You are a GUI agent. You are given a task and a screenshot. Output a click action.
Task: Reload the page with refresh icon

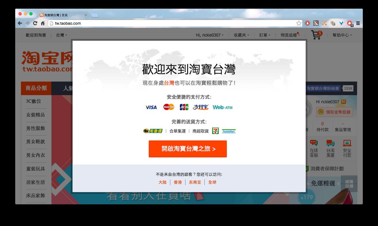tap(35, 23)
